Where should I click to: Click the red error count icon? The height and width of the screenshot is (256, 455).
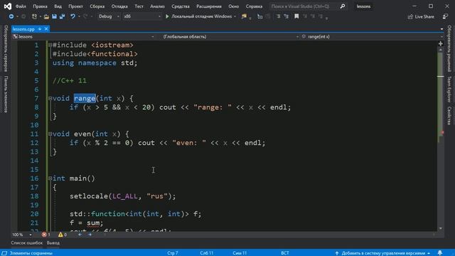44,235
